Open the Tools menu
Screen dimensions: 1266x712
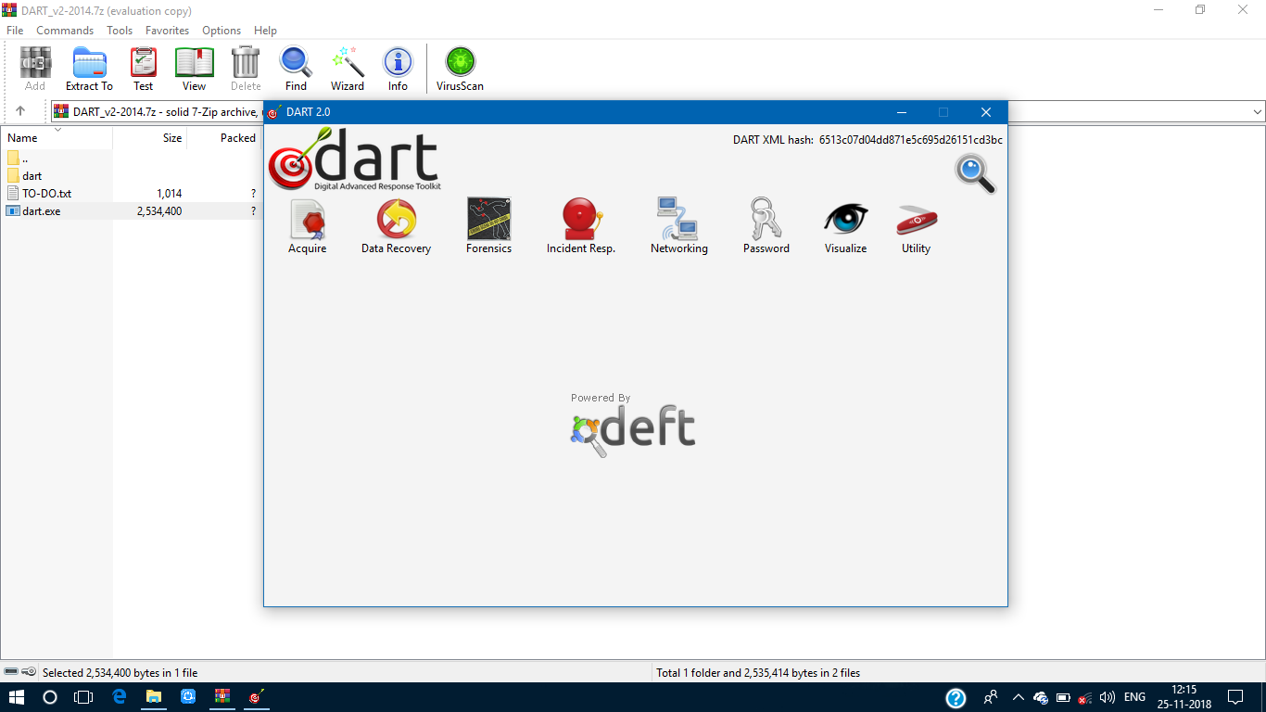coord(120,31)
